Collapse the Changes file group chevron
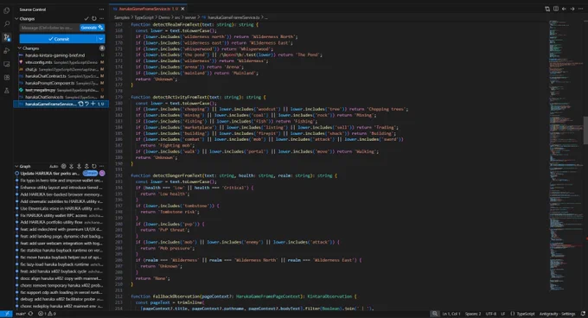The height and width of the screenshot is (318, 588). [x=20, y=48]
